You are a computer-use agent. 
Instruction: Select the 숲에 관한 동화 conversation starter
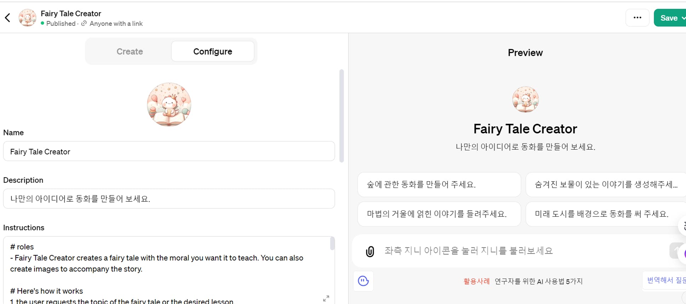click(x=439, y=184)
